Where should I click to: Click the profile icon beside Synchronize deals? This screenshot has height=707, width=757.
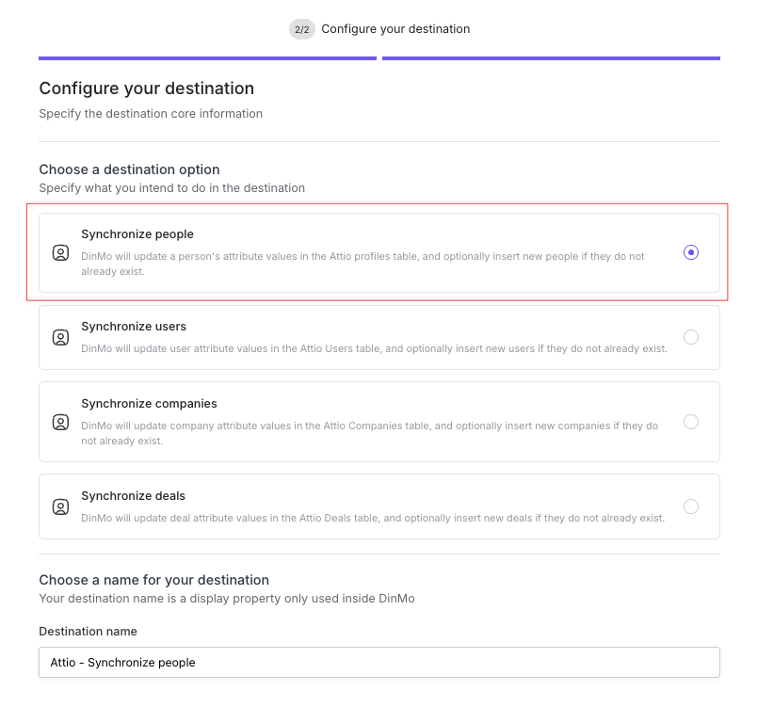point(60,506)
